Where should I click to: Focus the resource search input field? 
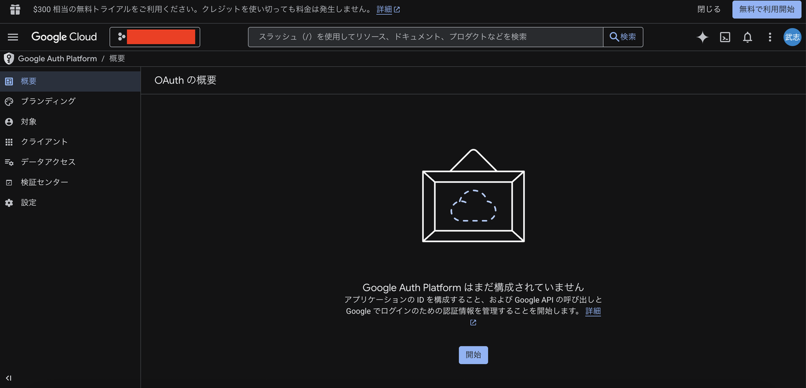[426, 37]
